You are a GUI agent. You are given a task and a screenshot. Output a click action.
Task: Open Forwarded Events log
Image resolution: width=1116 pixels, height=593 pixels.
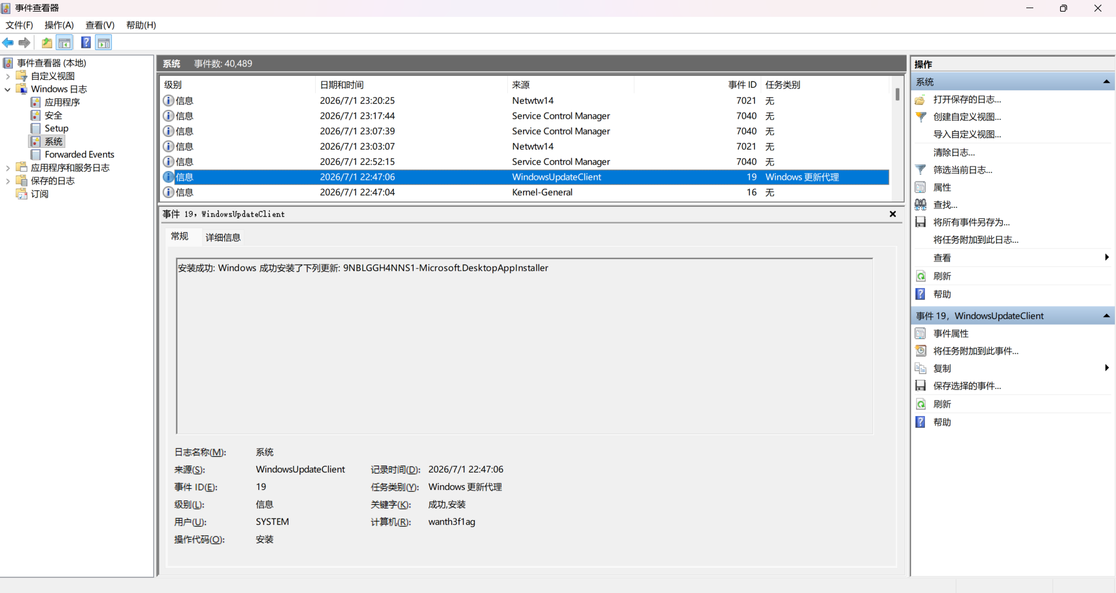pos(79,154)
